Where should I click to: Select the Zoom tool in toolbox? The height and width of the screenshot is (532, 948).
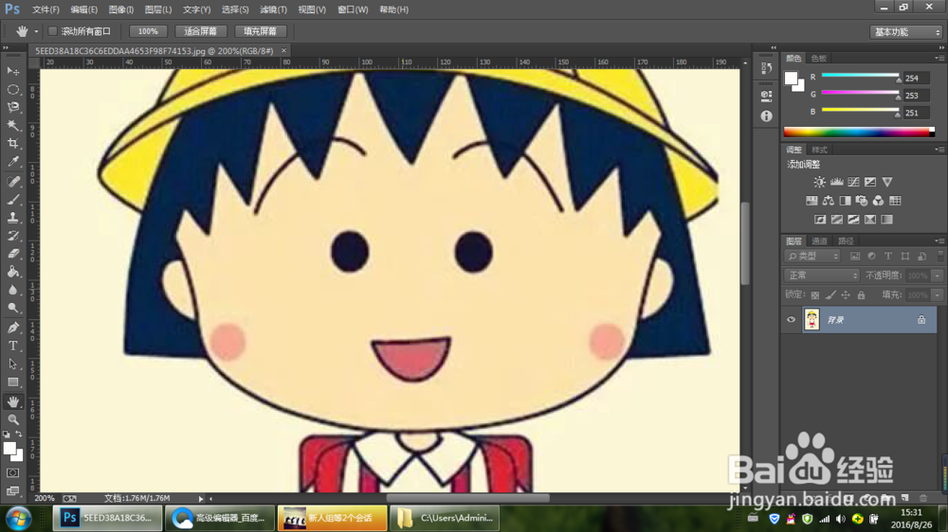pyautogui.click(x=12, y=419)
